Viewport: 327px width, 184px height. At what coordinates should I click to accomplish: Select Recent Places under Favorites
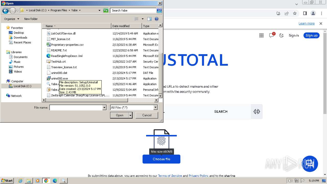click(22, 42)
